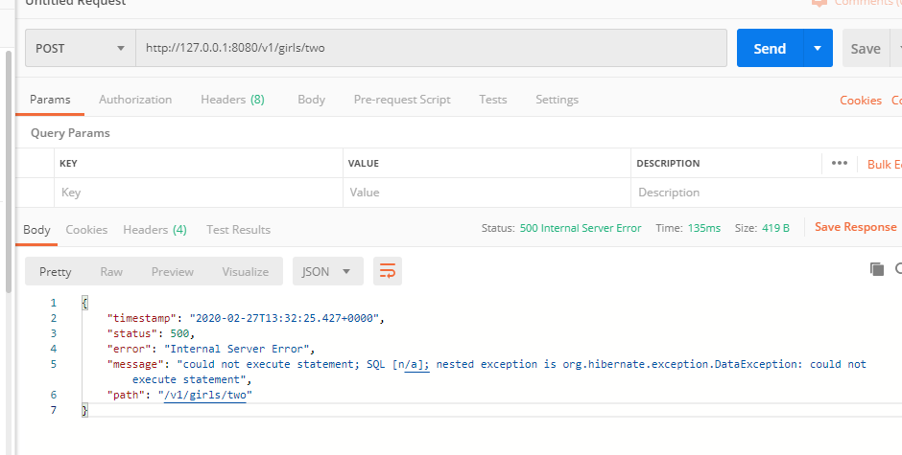902x455 pixels.
Task: Click the VALUE column header
Action: pos(364,163)
